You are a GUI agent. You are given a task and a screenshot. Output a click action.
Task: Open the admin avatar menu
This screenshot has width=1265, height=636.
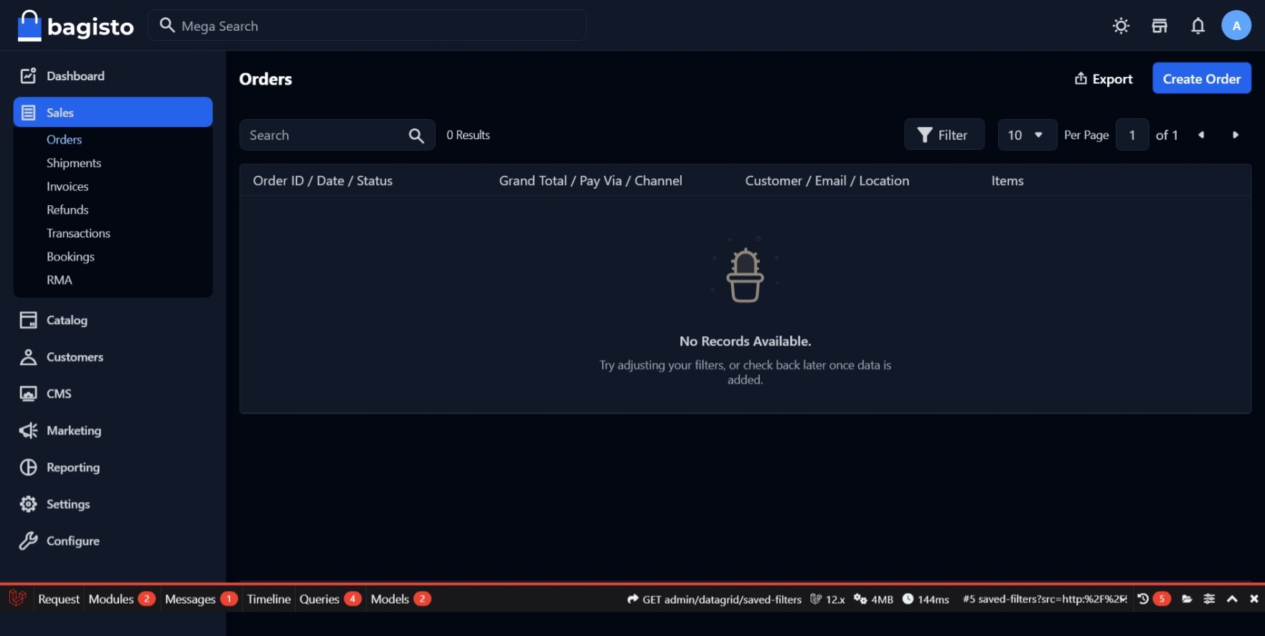1236,26
